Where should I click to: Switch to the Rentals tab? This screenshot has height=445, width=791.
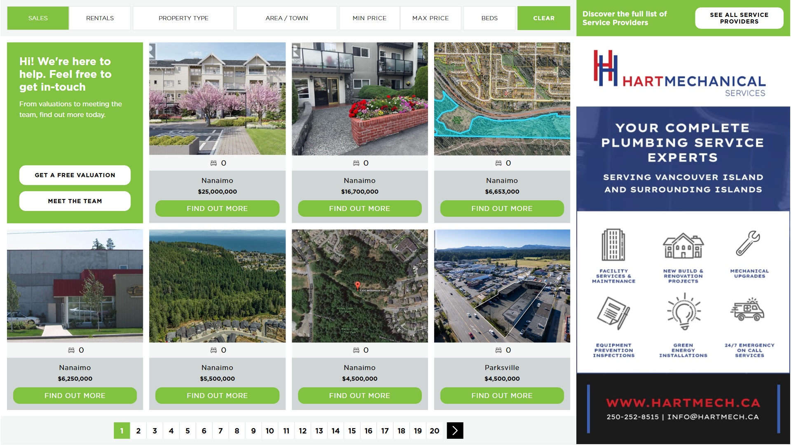coord(100,18)
